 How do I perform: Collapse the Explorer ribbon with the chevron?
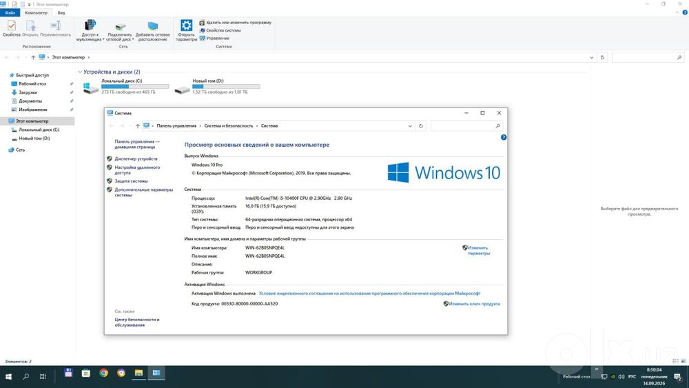(677, 12)
